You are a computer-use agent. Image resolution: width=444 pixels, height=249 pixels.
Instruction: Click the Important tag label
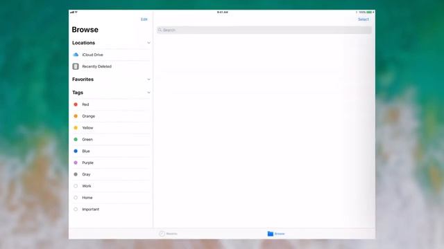tap(91, 209)
